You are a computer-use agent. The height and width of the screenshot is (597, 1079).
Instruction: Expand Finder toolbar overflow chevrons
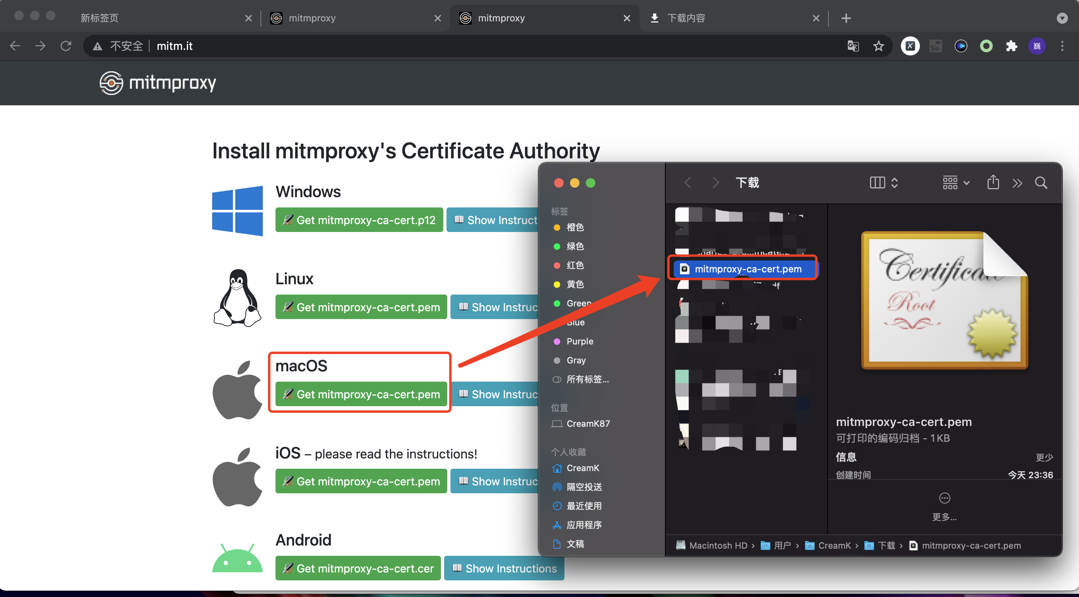point(1017,183)
